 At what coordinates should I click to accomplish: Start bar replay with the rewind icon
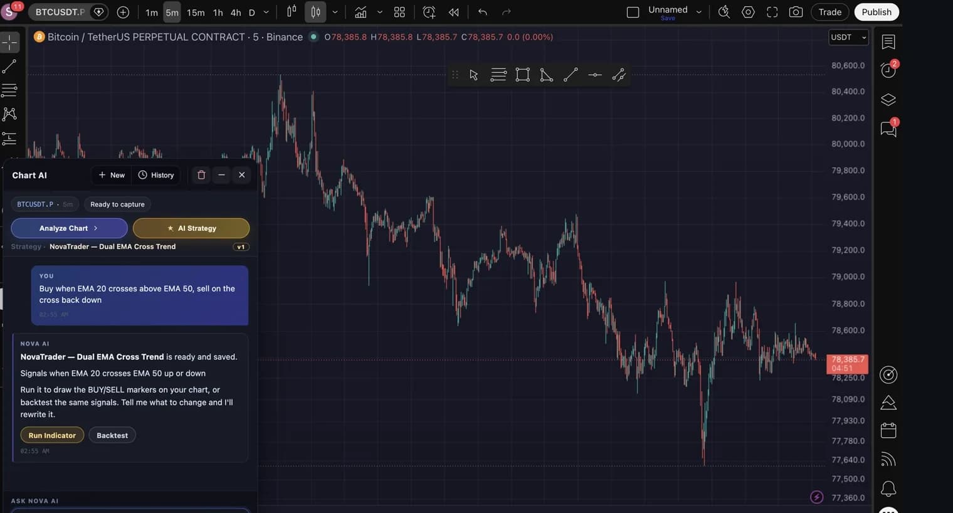(453, 12)
